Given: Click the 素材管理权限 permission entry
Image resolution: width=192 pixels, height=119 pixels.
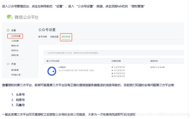Looking at the screenshot, I should pos(118,76).
